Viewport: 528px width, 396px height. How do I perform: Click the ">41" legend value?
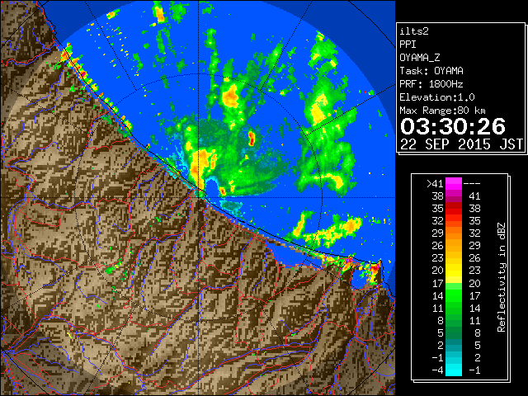click(x=435, y=184)
